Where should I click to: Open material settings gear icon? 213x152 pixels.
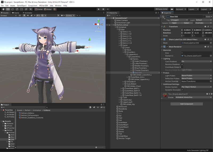pyautogui.click(x=212, y=94)
